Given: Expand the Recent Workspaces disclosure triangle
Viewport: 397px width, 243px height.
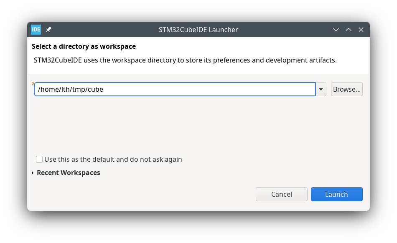Looking at the screenshot, I should (33, 173).
